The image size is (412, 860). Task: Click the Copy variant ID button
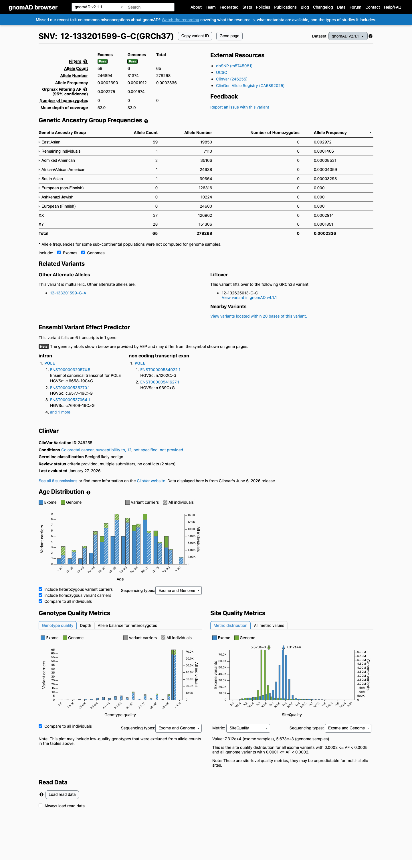click(x=195, y=36)
